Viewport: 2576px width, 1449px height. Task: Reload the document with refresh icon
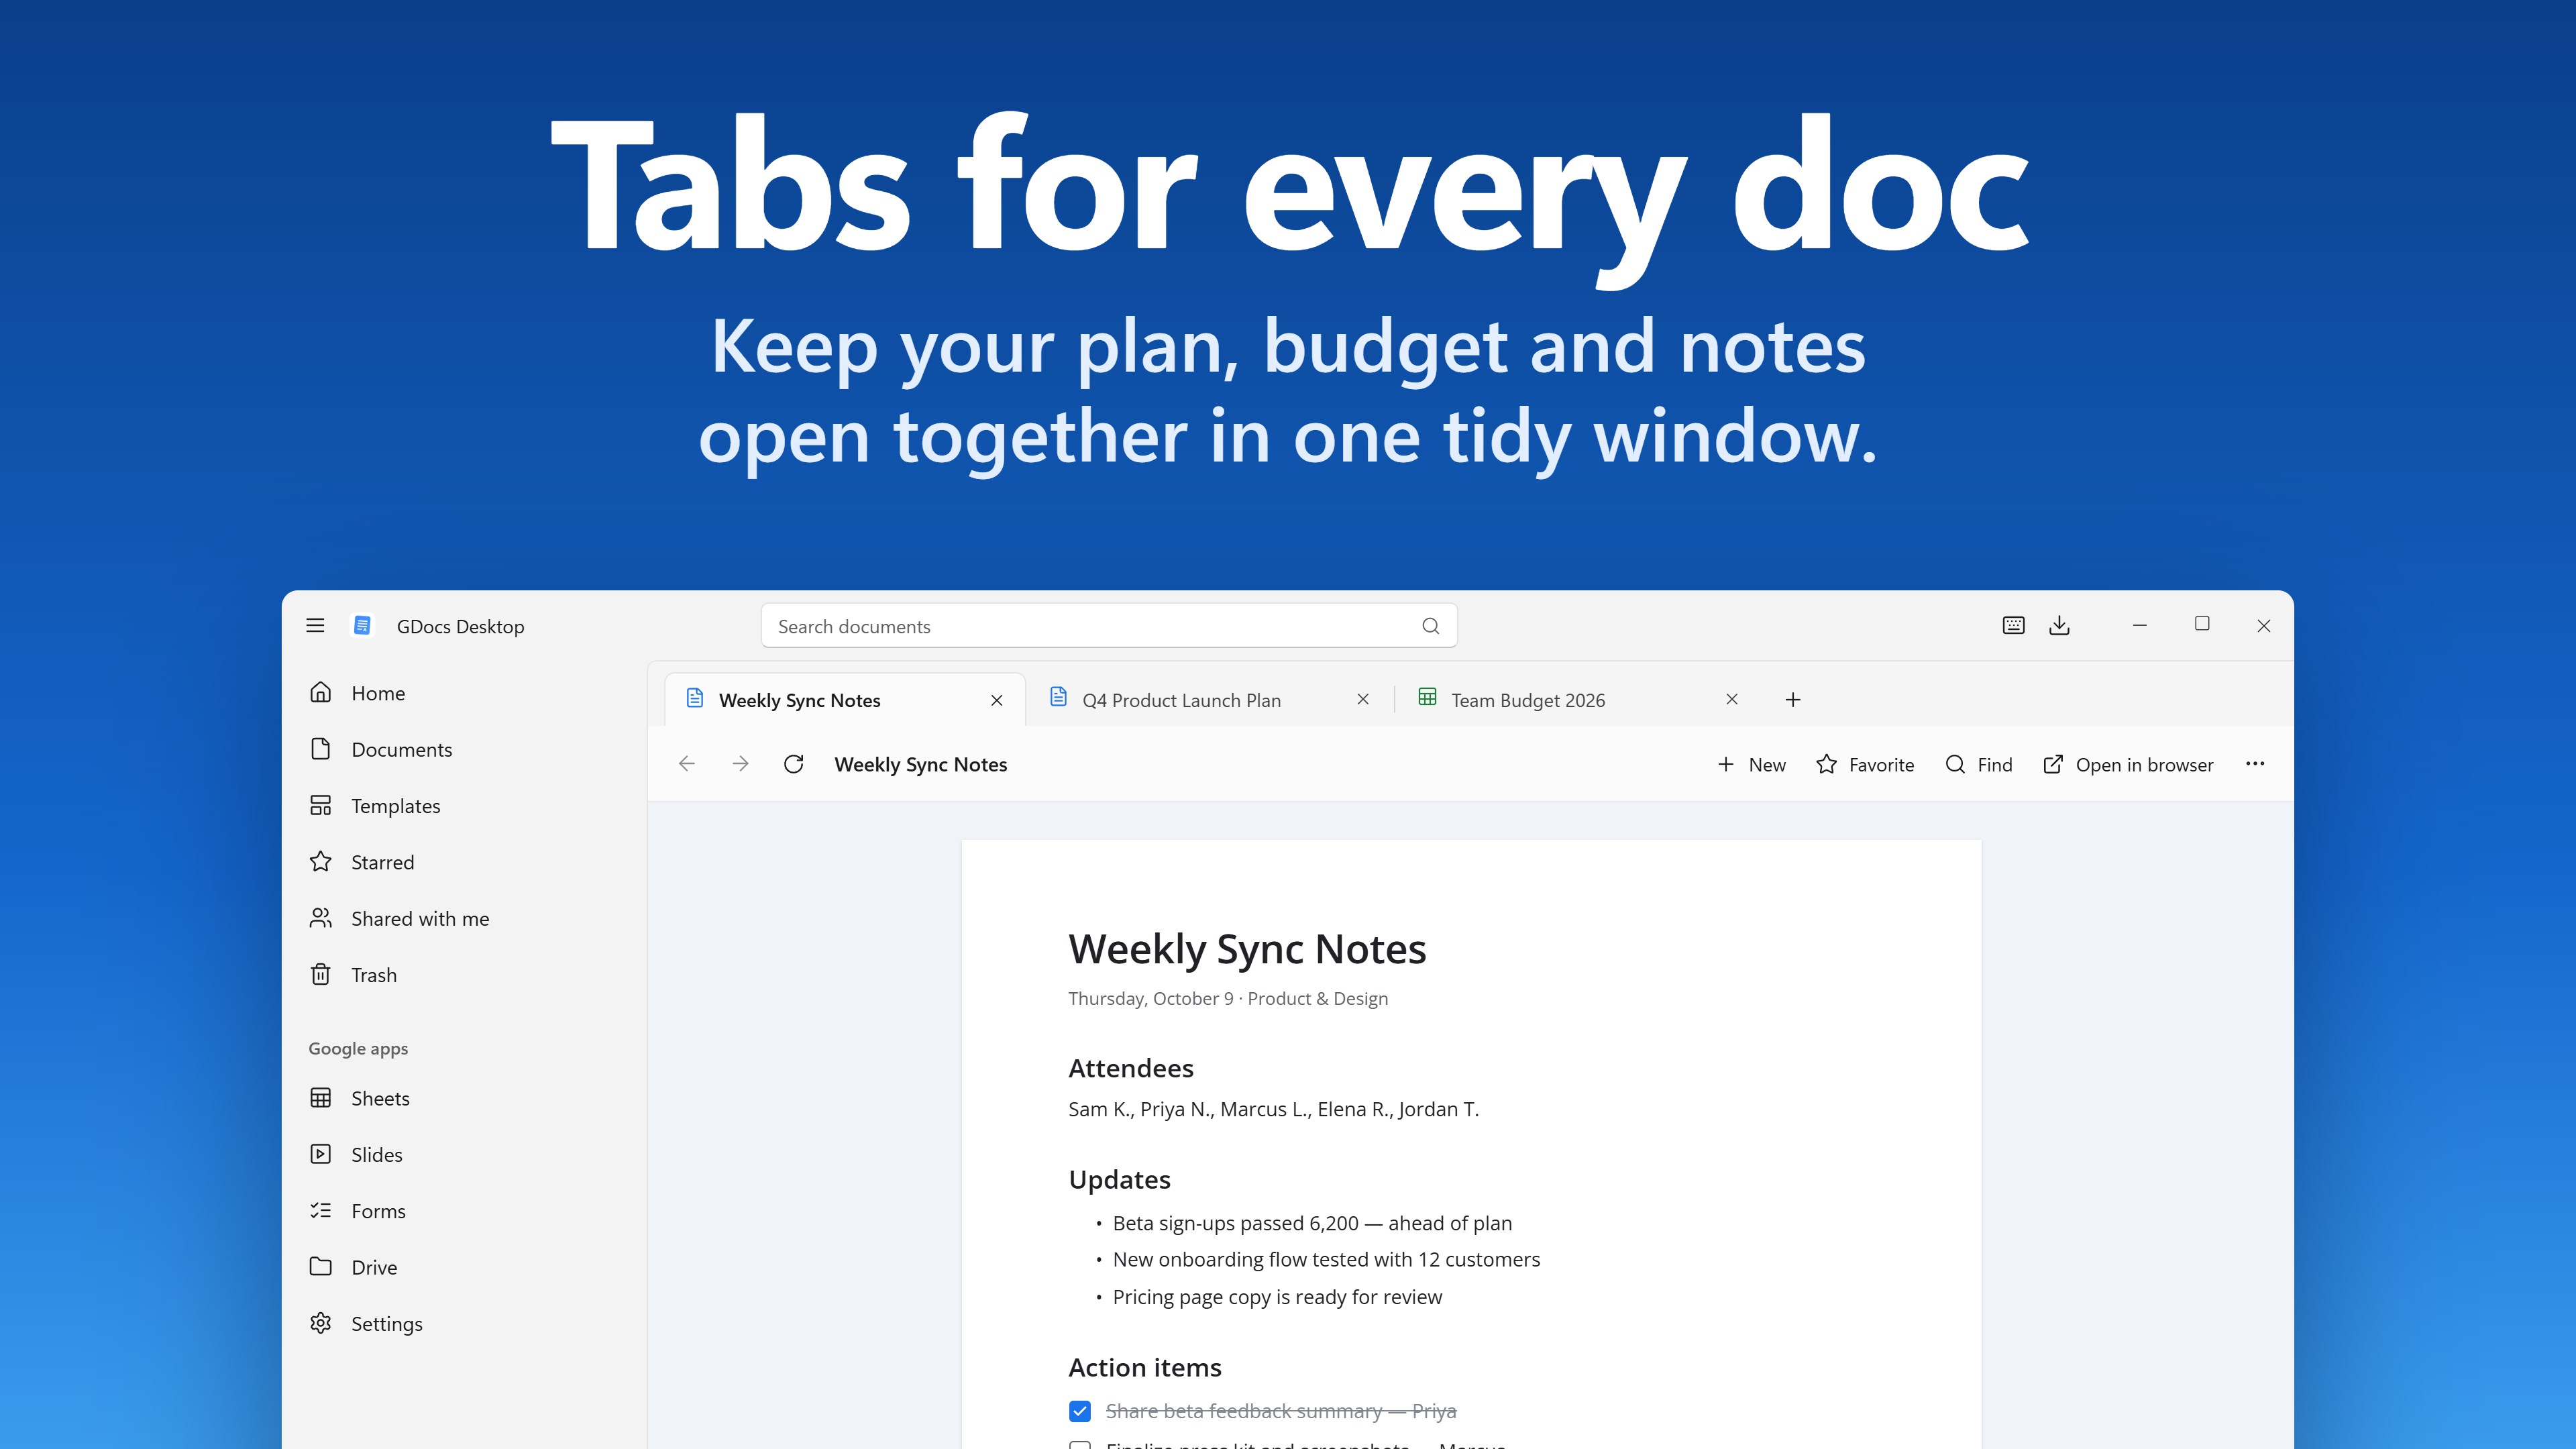coord(794,764)
